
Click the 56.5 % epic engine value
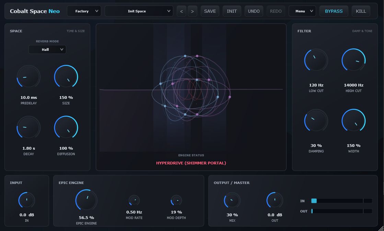coord(86,218)
